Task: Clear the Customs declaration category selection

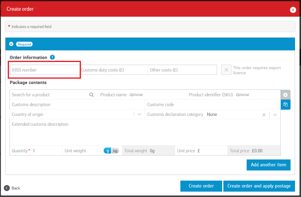Action: click(x=264, y=115)
